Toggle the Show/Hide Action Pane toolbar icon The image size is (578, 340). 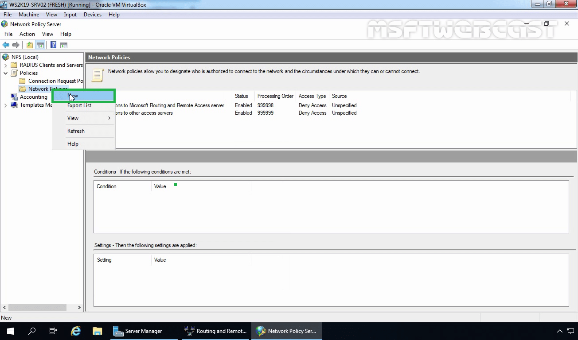tap(64, 45)
